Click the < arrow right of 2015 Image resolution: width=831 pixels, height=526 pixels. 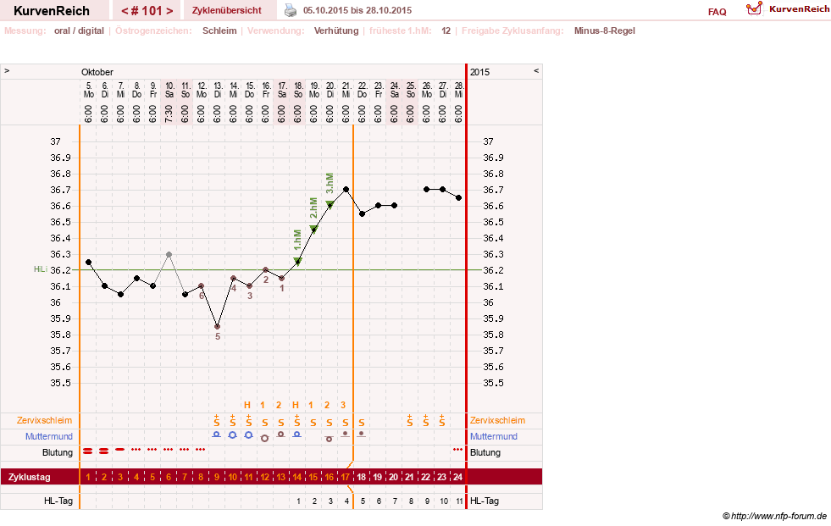[x=536, y=71]
